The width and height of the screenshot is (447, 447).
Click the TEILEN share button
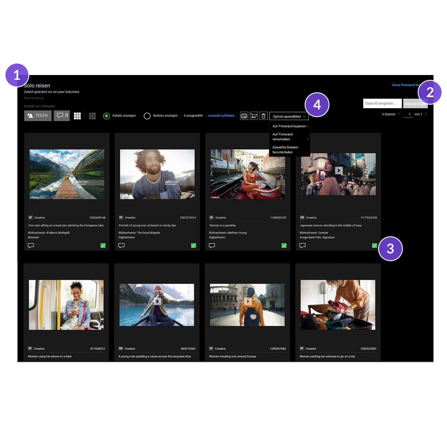(38, 116)
